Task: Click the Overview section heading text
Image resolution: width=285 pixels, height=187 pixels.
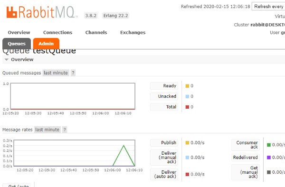Action: [22, 59]
